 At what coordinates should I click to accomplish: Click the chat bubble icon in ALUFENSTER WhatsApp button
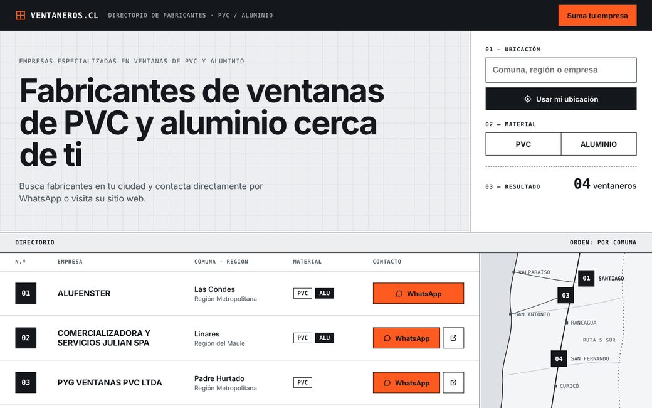click(x=399, y=294)
